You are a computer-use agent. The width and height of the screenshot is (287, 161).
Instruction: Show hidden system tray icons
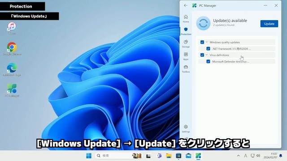tap(238, 156)
